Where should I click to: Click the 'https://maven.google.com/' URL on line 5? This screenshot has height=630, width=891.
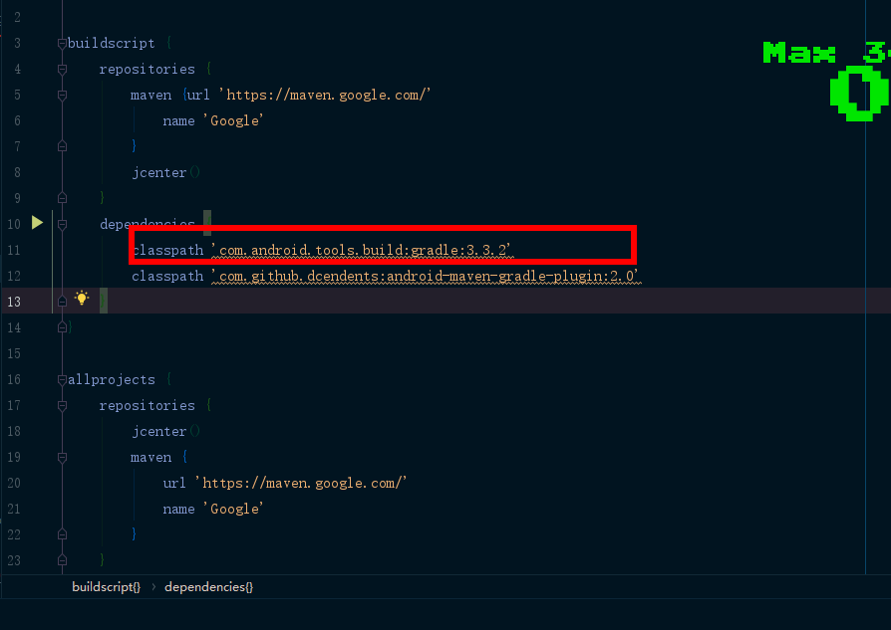pyautogui.click(x=325, y=95)
